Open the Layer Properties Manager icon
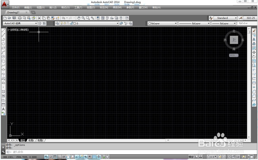This screenshot has width=258, height=160. (x=57, y=23)
